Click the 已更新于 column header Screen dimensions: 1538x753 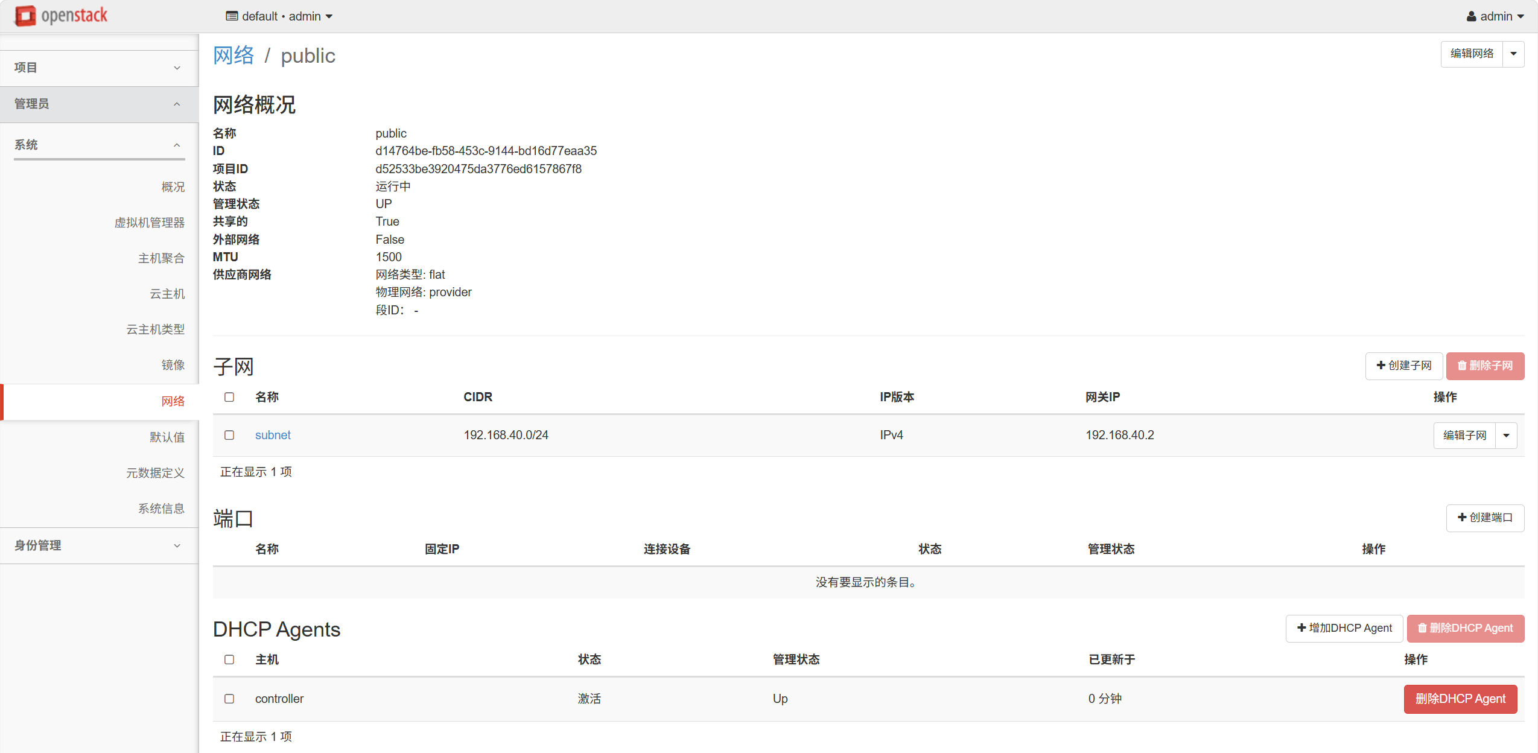(1112, 659)
